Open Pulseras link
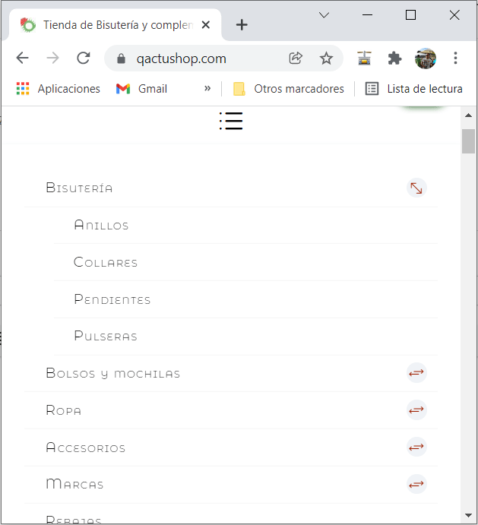 point(106,336)
